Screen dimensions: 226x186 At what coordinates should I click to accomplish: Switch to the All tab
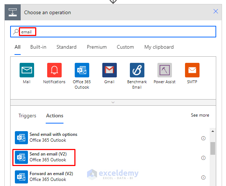click(x=17, y=47)
